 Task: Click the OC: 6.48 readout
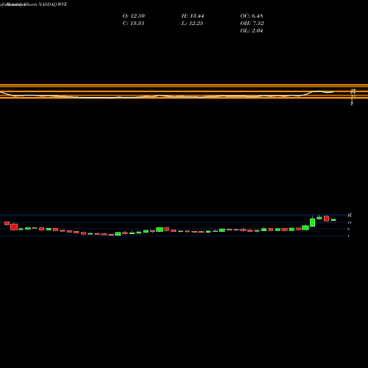coord(252,16)
